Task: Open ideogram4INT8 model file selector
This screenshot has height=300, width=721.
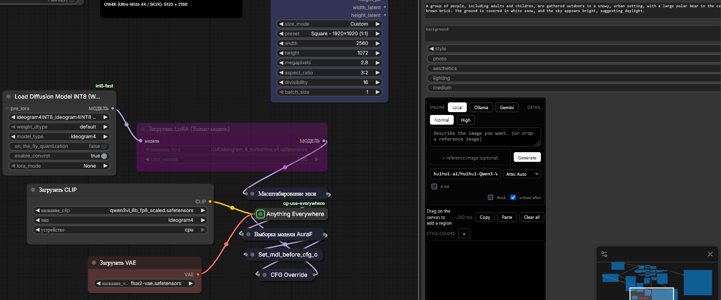Action: pyautogui.click(x=59, y=117)
